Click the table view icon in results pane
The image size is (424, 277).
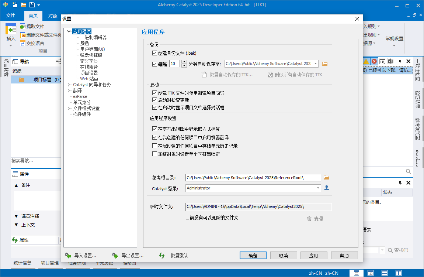coord(382,61)
